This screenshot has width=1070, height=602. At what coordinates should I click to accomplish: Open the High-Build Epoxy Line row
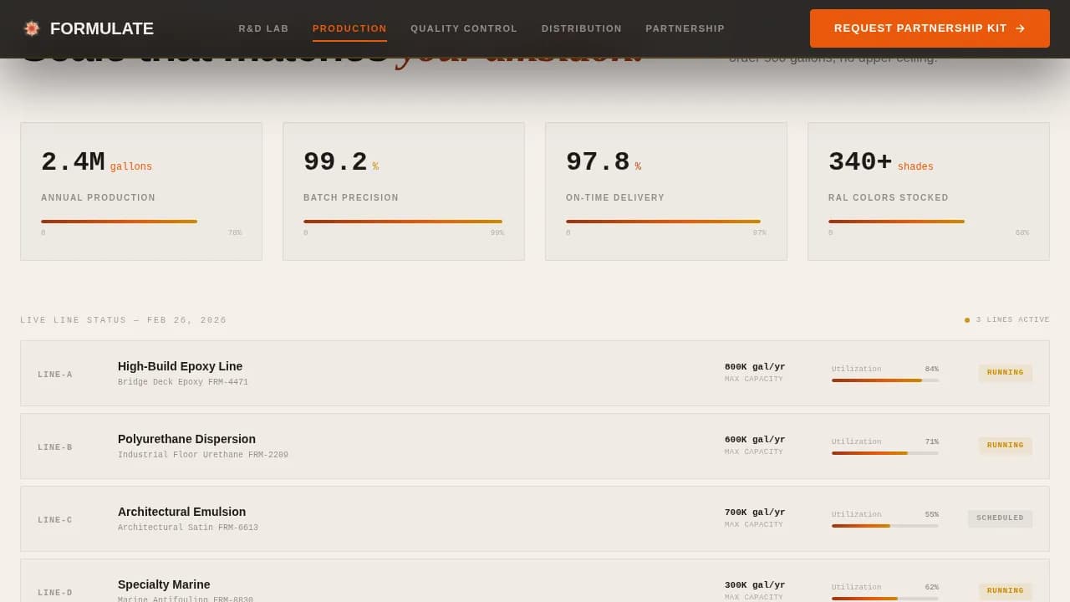[x=180, y=366]
